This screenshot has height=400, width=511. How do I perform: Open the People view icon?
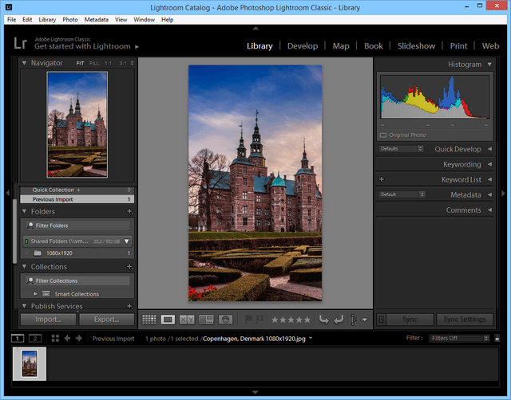click(x=226, y=320)
